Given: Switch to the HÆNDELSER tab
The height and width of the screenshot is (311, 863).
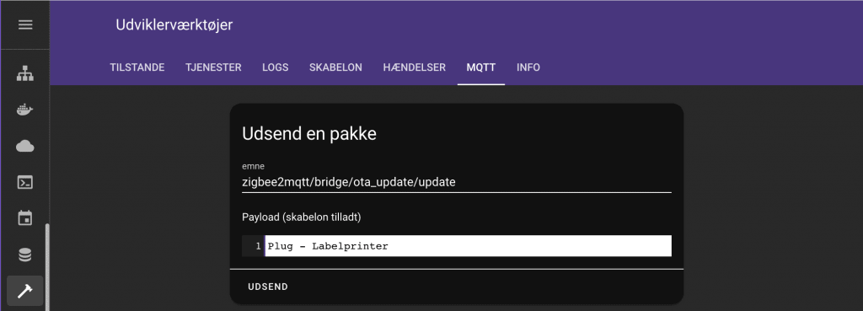Looking at the screenshot, I should (415, 67).
